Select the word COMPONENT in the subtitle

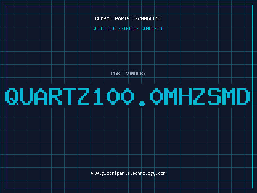point(153,28)
